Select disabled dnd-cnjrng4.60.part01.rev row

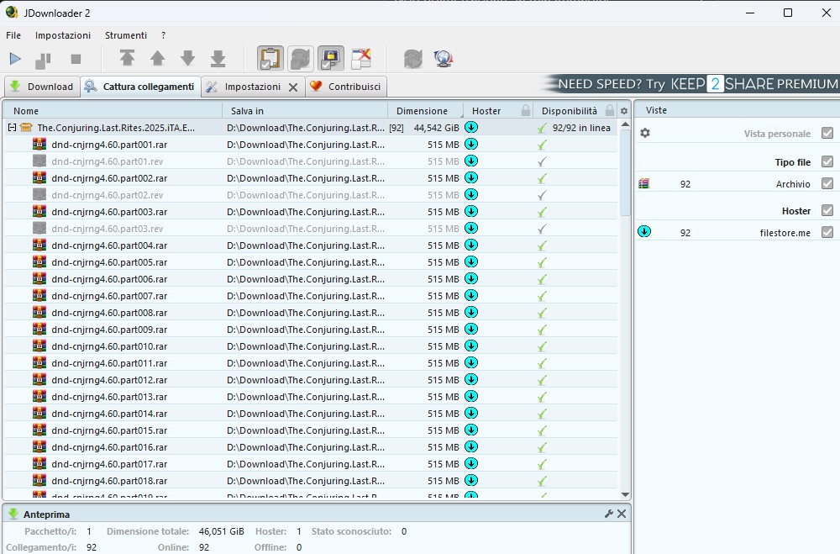pos(311,161)
